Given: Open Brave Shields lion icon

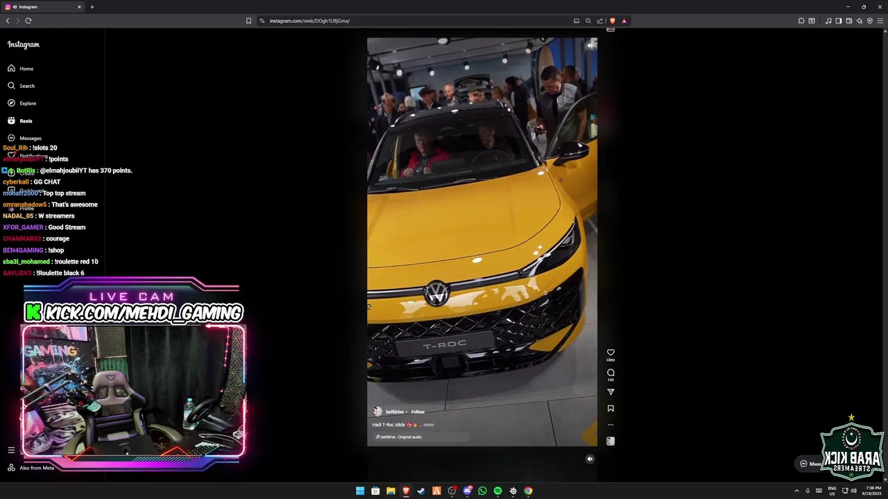Looking at the screenshot, I should tap(612, 21).
